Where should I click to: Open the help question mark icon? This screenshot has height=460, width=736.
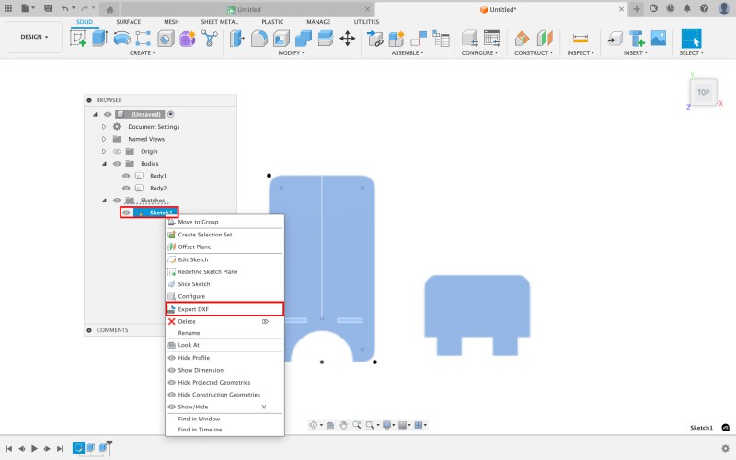point(704,8)
